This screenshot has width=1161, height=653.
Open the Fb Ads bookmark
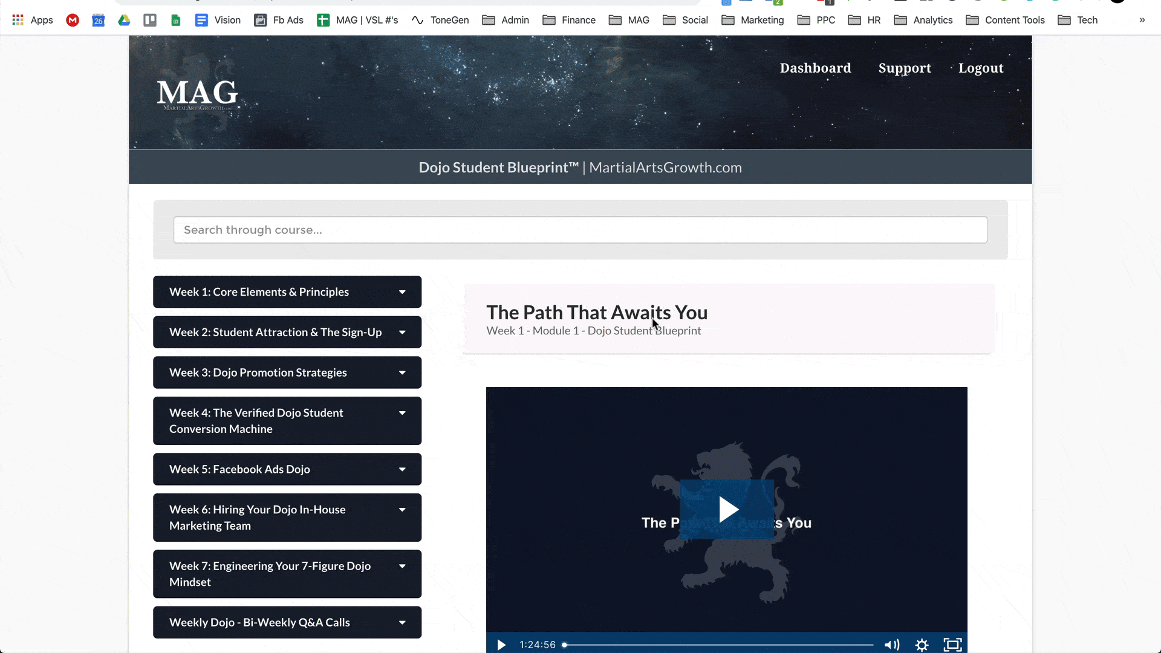(x=279, y=20)
